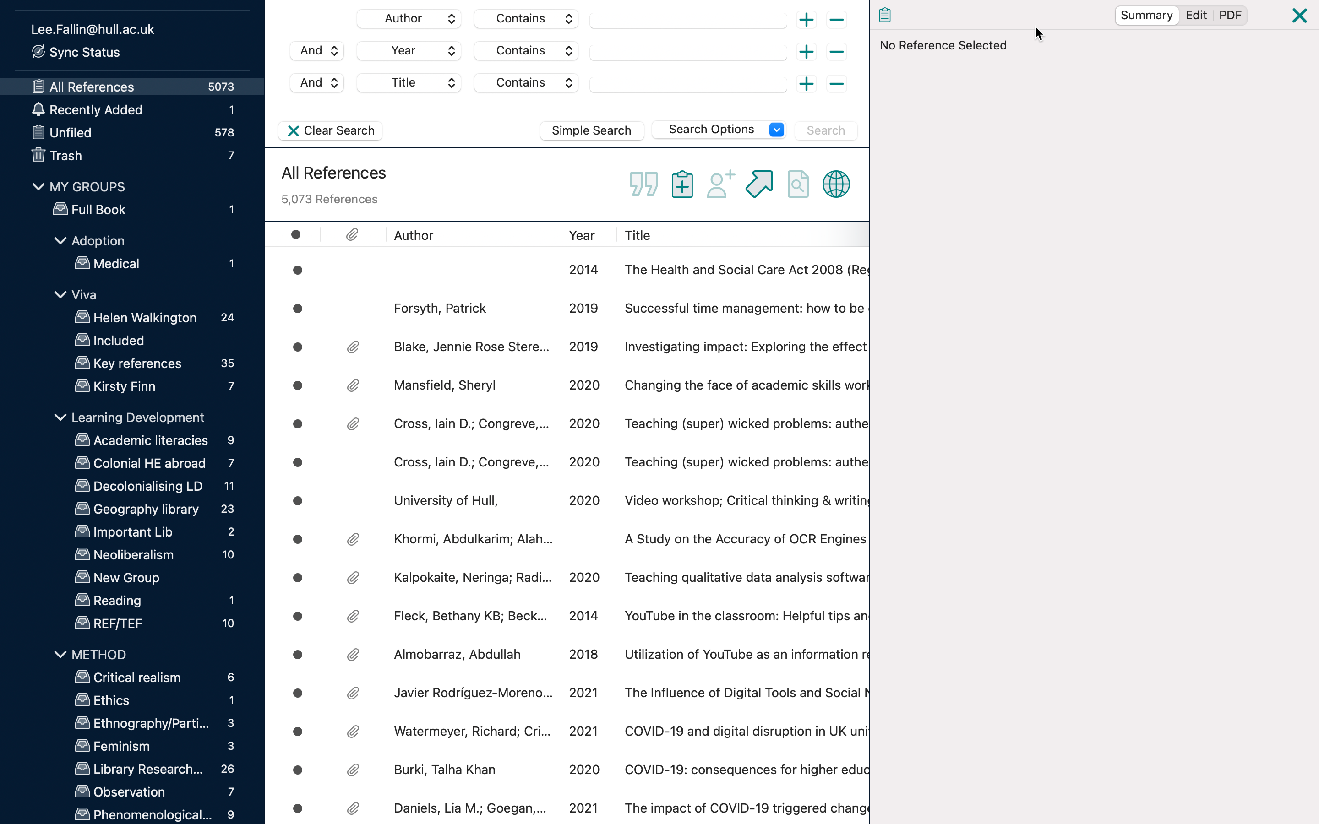Click the Clear Search button
This screenshot has width=1319, height=824.
tap(330, 131)
